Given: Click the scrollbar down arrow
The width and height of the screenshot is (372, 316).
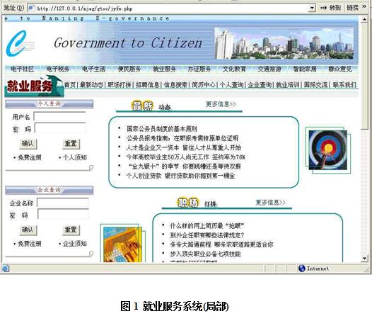Looking at the screenshot, I should point(364,258).
